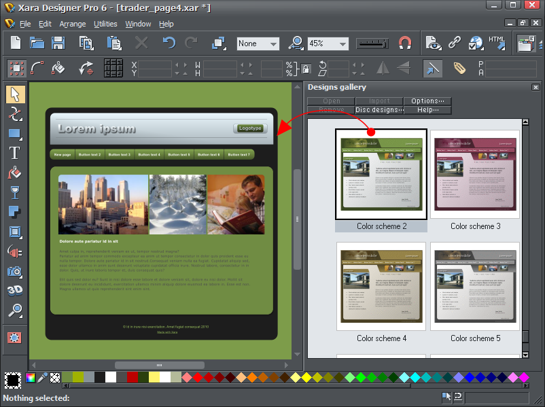545x407 pixels.
Task: Preview web page with the eye icon
Action: click(x=433, y=43)
